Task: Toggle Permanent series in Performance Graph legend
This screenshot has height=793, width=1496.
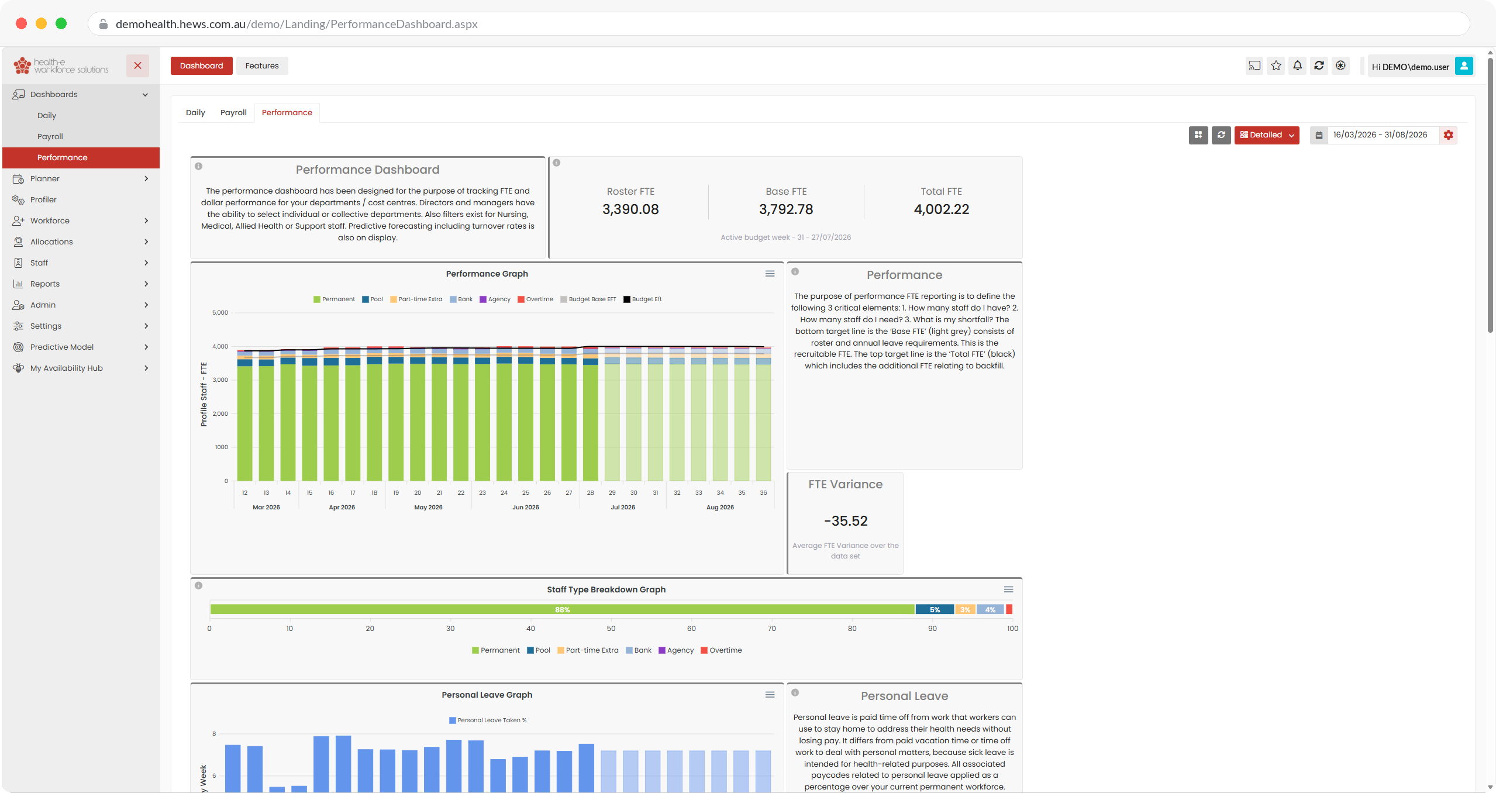Action: click(x=334, y=299)
